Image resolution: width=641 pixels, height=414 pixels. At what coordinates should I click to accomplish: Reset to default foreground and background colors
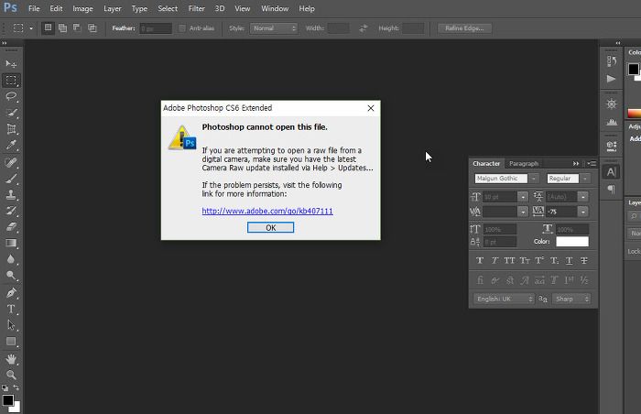[x=5, y=387]
